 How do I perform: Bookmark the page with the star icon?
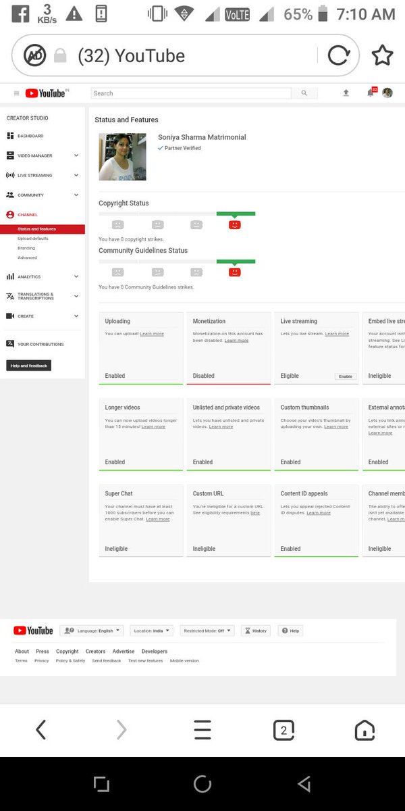pyautogui.click(x=382, y=55)
